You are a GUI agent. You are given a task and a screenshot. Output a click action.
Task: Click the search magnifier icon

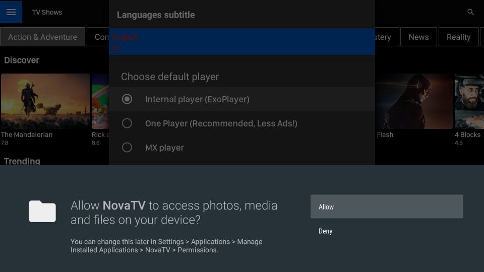470,12
